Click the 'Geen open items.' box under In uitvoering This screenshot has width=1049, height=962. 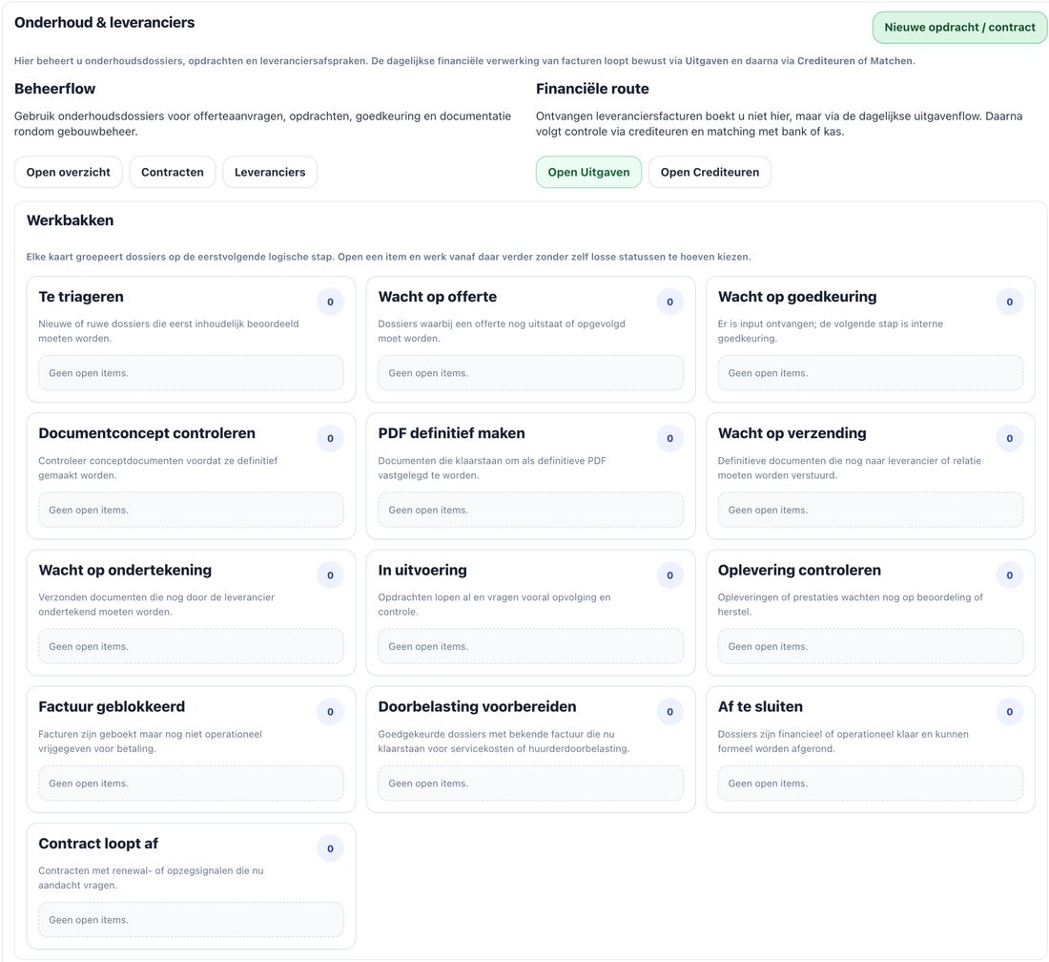530,646
